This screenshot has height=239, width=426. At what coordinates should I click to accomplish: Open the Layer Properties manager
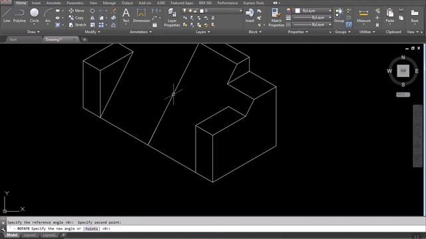tap(172, 18)
